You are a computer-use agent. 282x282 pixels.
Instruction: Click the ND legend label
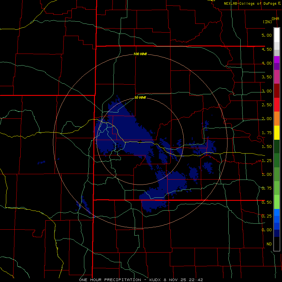coord(269,244)
